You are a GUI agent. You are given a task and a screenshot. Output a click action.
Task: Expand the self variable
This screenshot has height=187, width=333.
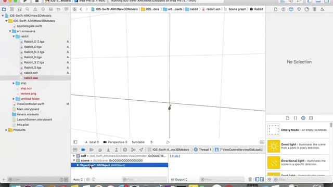(74, 156)
